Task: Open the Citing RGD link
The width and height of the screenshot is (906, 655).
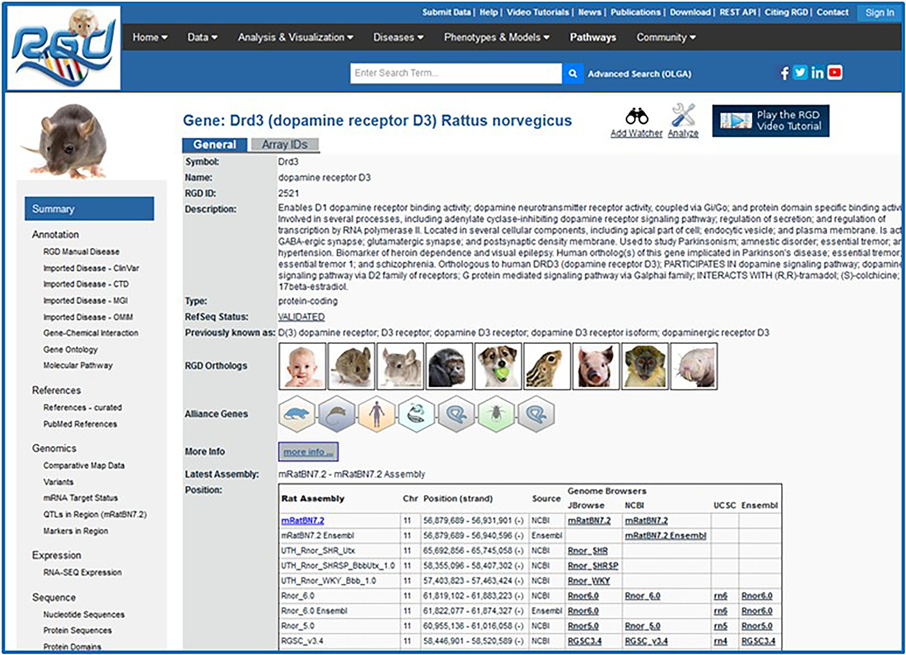Action: point(786,12)
